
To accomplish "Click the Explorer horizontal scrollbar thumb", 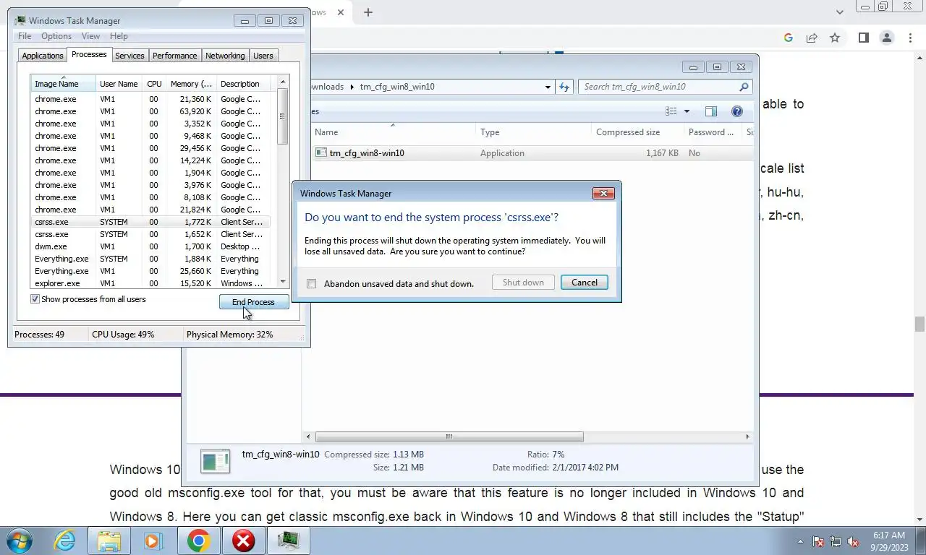I will tap(449, 436).
